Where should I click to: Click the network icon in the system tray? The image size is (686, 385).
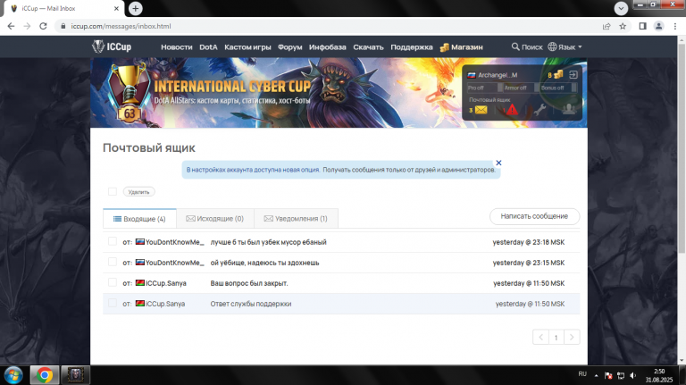pyautogui.click(x=621, y=375)
